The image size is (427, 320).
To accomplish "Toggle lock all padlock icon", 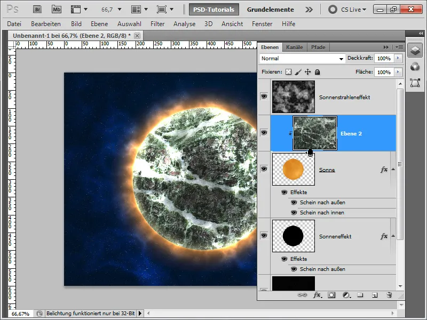I will [x=317, y=72].
